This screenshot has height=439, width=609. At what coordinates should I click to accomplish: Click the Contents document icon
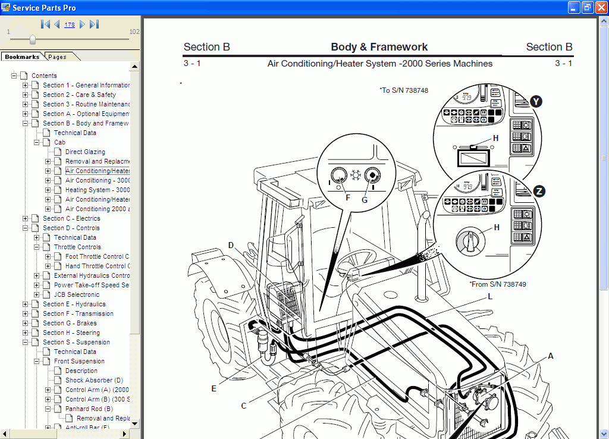pyautogui.click(x=24, y=76)
